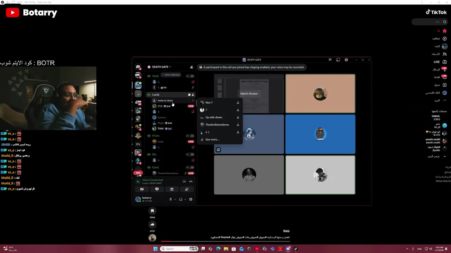This screenshot has height=253, width=451.
Task: Expand the show more followed accounts chevron
Action: pos(445,156)
